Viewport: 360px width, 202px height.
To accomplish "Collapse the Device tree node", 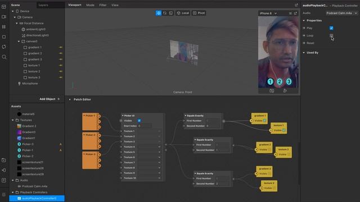I will tap(12, 11).
